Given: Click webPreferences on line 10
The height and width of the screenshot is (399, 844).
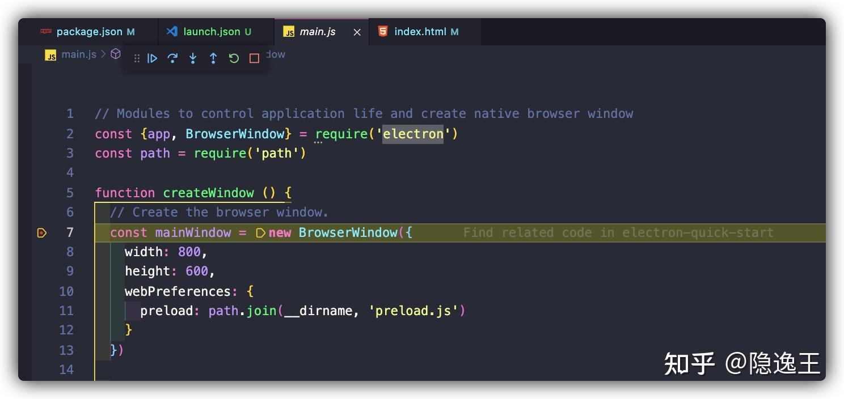Looking at the screenshot, I should coord(178,291).
